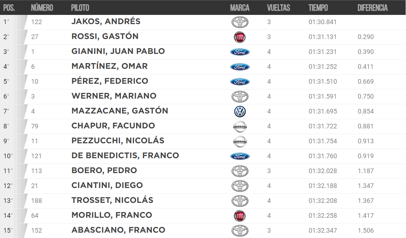Open driver CIANTINI, DIEGO
Image resolution: width=406 pixels, height=238 pixels.
[107, 186]
